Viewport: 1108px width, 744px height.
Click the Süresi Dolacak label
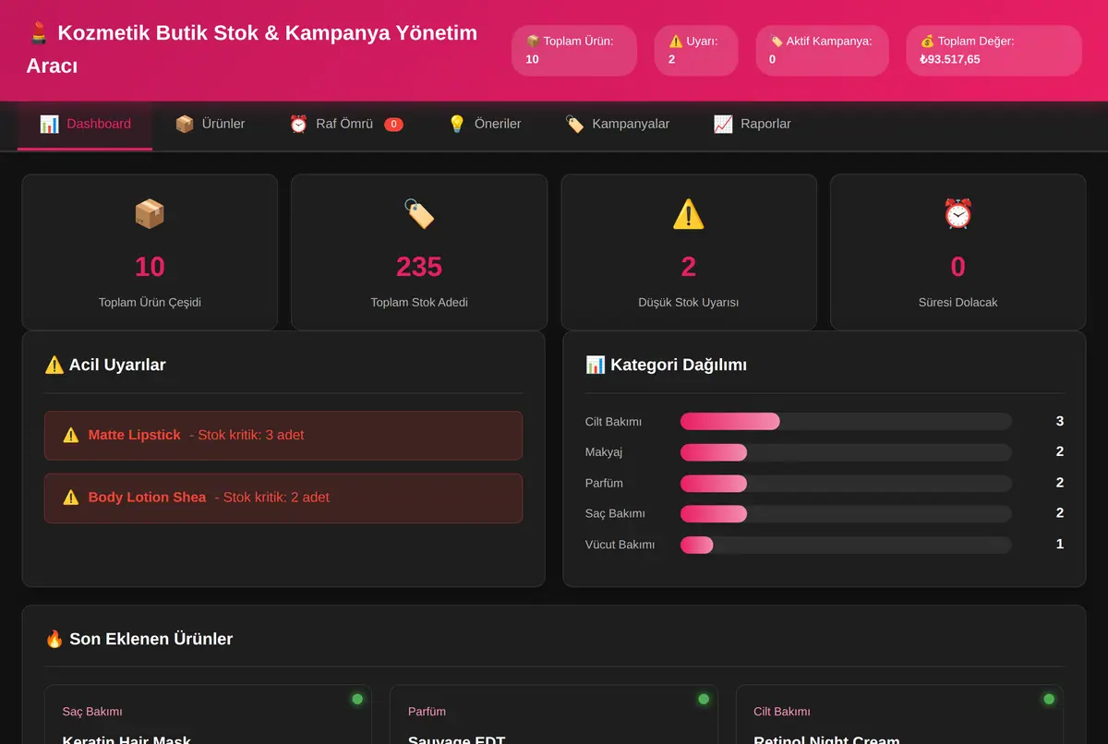click(x=958, y=302)
